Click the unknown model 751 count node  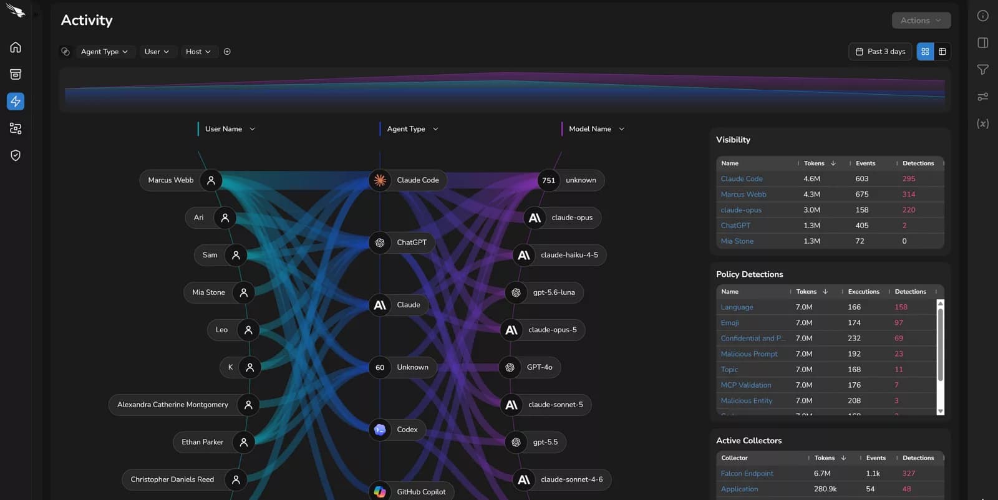click(548, 180)
